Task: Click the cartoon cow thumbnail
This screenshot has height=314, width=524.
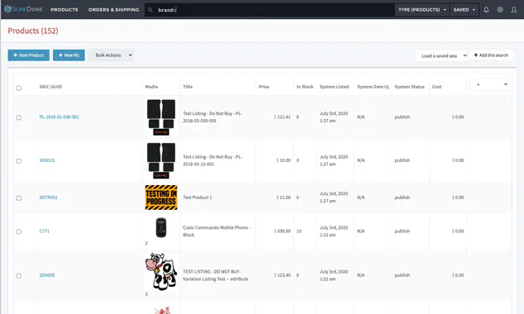Action: (161, 271)
